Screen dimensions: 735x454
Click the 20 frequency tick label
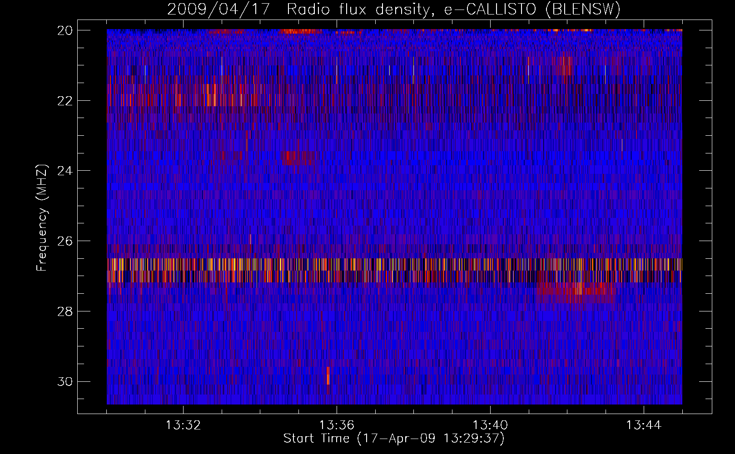point(65,30)
